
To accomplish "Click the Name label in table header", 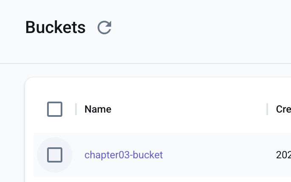I will click(98, 109).
